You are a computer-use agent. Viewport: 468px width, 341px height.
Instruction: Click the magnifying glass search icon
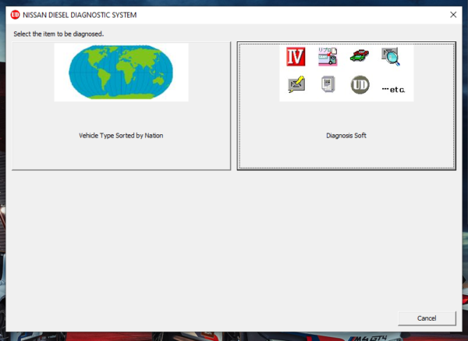click(x=391, y=56)
